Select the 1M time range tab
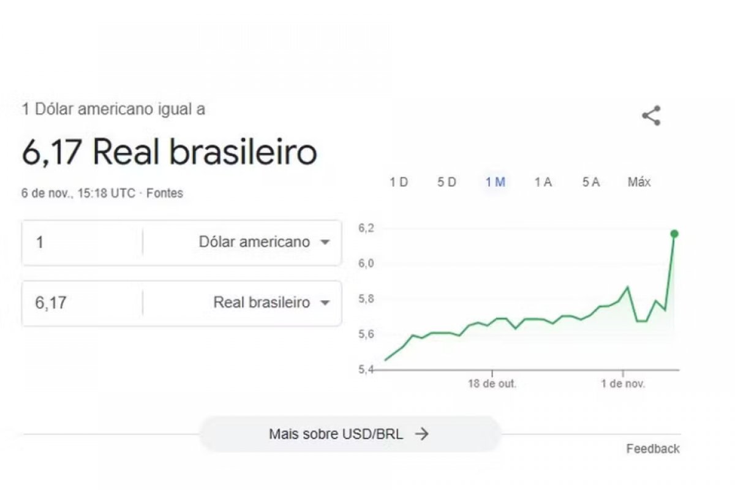The height and width of the screenshot is (490, 735). [494, 182]
